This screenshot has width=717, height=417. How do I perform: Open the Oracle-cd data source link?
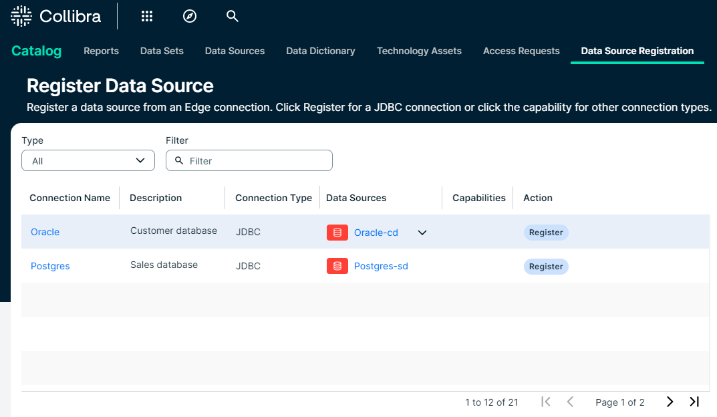point(376,233)
